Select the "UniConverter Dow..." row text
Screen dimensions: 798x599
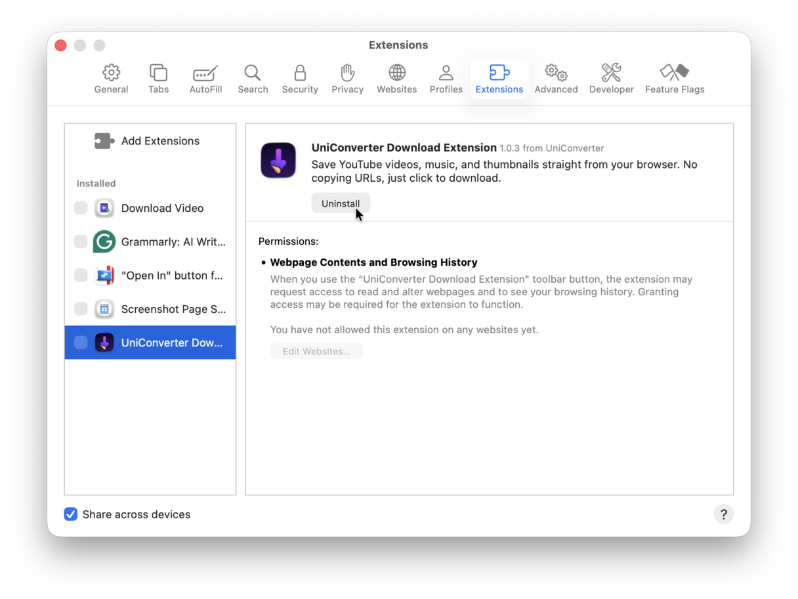[x=172, y=342]
